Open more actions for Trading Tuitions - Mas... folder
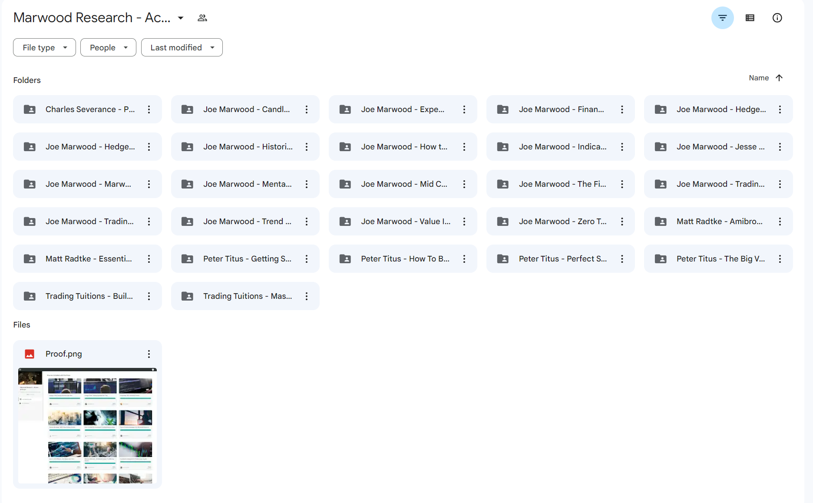The image size is (813, 503). [x=307, y=296]
